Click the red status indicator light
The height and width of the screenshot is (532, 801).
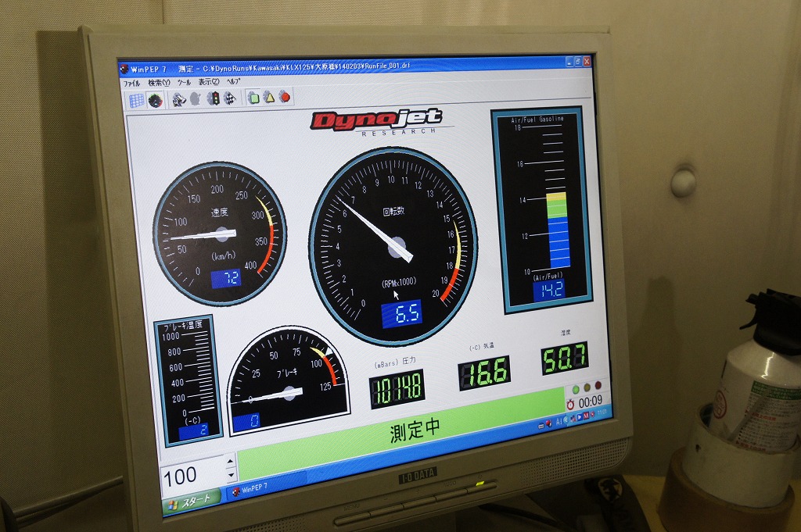(598, 386)
